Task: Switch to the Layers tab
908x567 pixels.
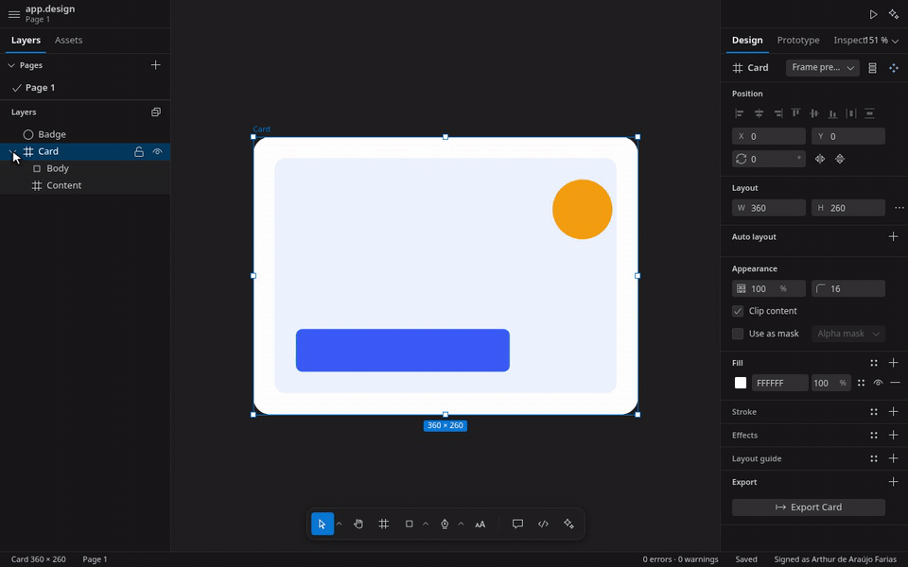Action: coord(26,40)
